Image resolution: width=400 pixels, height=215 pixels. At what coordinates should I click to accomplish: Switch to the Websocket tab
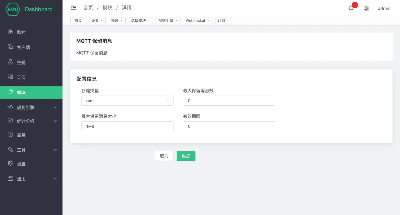point(195,20)
